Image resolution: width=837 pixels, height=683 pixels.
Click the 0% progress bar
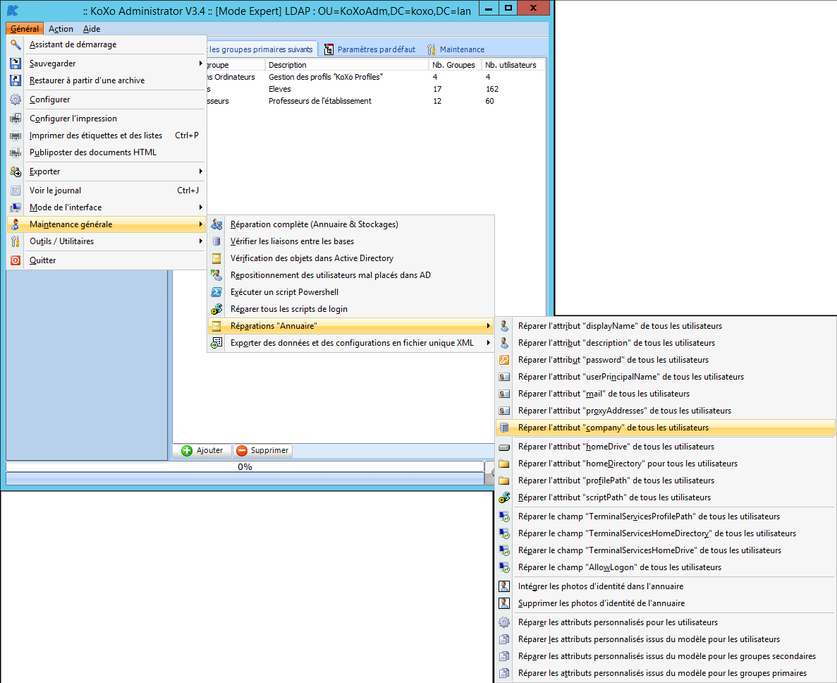click(x=245, y=466)
